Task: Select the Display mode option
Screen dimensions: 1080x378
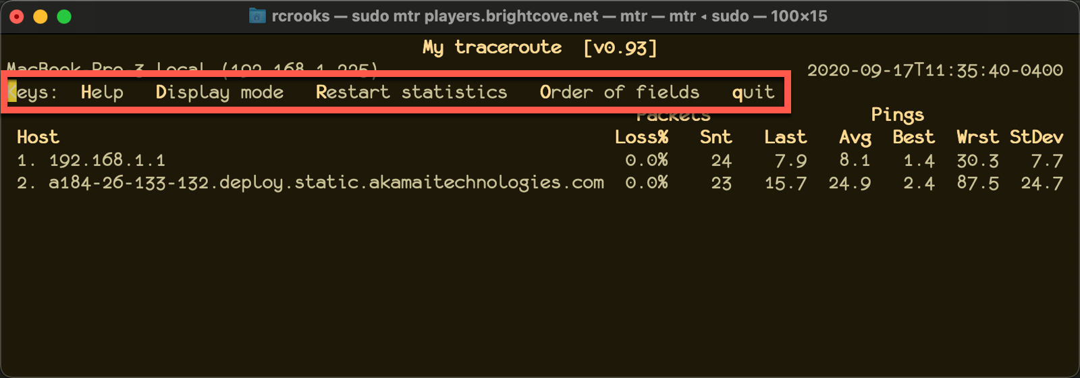Action: coord(219,92)
